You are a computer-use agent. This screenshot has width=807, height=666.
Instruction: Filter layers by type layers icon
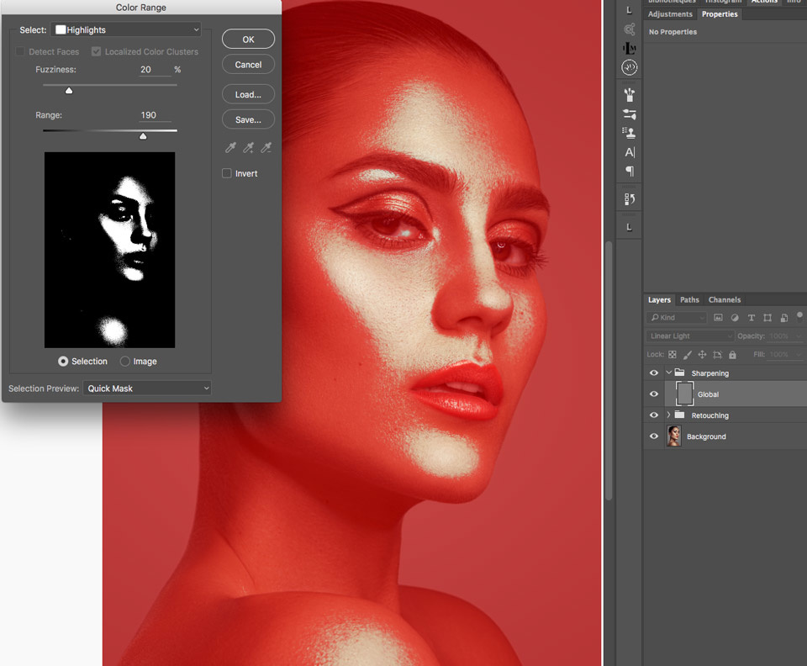click(x=751, y=318)
